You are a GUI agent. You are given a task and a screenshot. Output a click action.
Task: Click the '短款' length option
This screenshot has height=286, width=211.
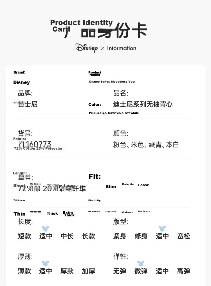point(24,236)
